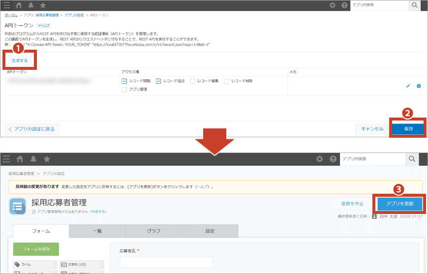Click the pencil icon to edit token memo
The height and width of the screenshot is (274, 428).
click(x=408, y=86)
